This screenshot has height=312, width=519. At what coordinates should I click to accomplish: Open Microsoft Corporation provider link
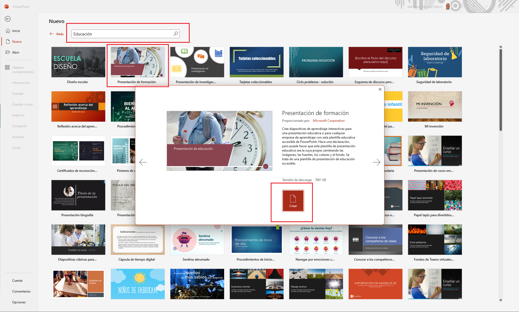[x=329, y=121]
